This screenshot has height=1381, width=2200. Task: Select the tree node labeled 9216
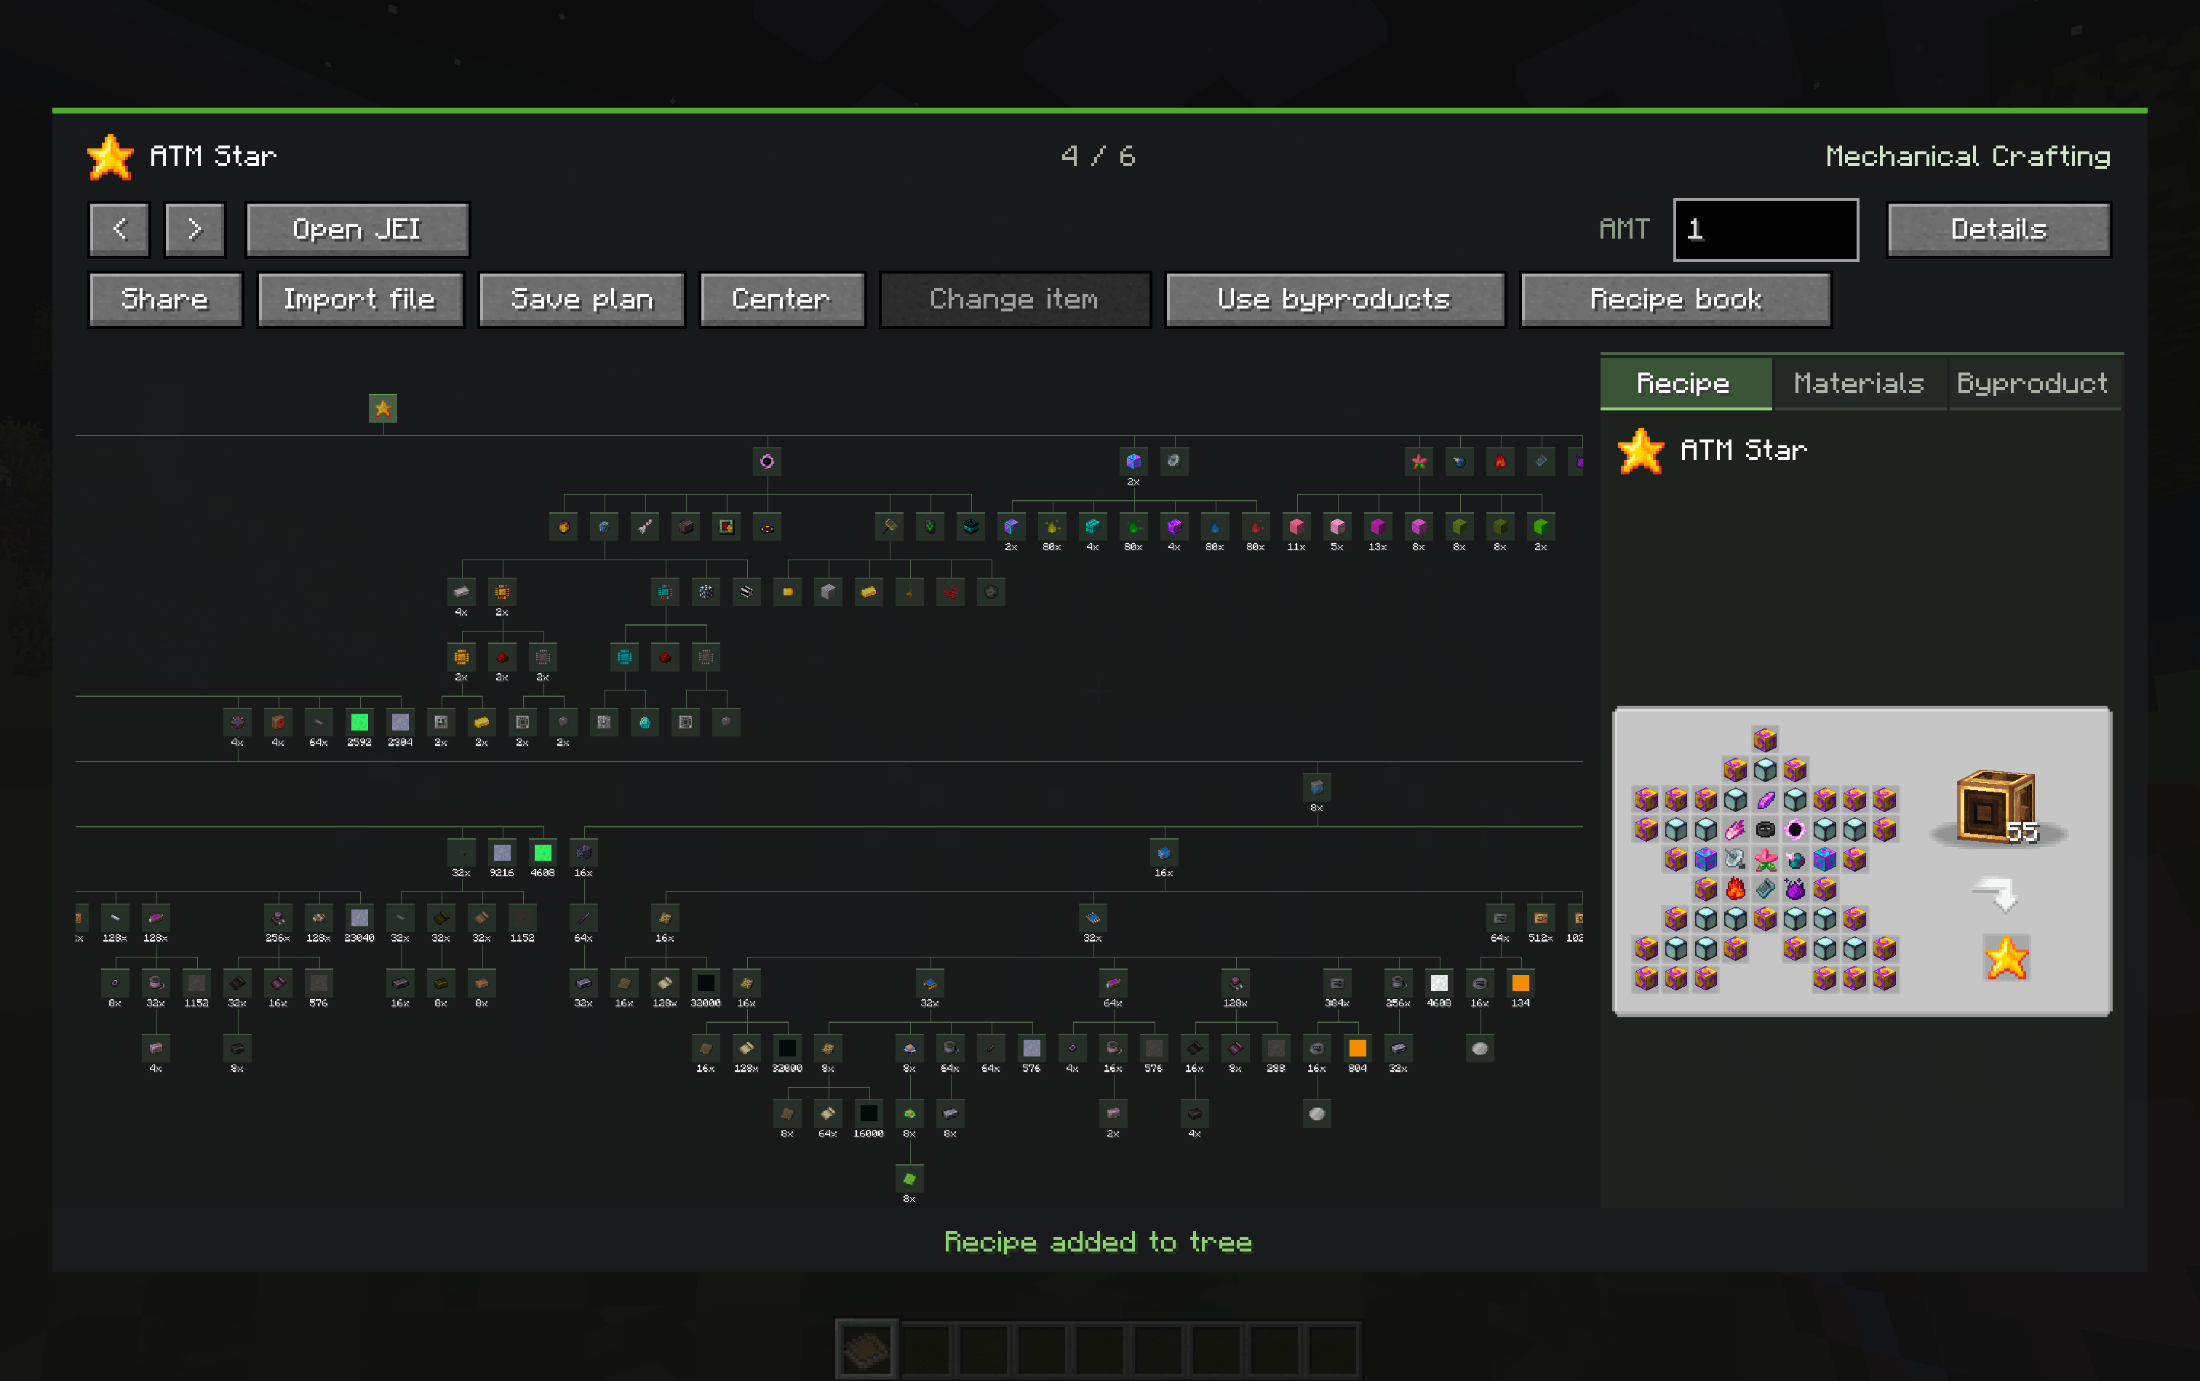pyautogui.click(x=502, y=853)
